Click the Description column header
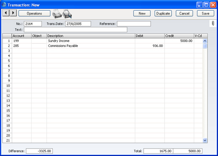 tap(90, 36)
